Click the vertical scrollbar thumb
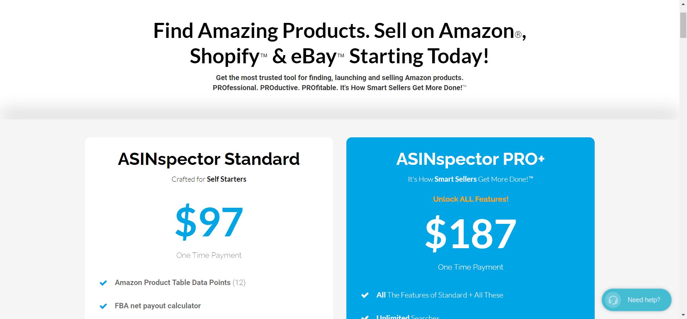This screenshot has width=687, height=319. (683, 25)
